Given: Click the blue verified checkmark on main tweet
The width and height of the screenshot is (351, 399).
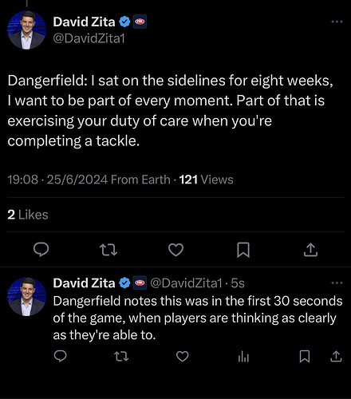Looking at the screenshot, I should coord(124,22).
